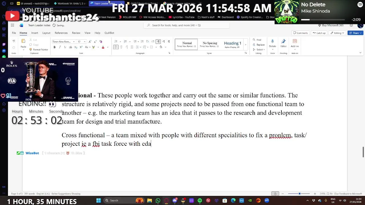Apply the No Spacing style
Image resolution: width=365 pixels, height=205 pixels.
click(x=210, y=44)
